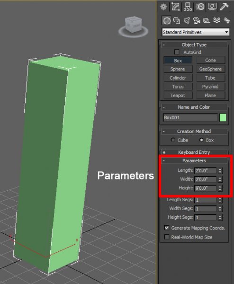The width and height of the screenshot is (234, 284).
Task: Select the Shapes category icon
Action: coord(177,20)
